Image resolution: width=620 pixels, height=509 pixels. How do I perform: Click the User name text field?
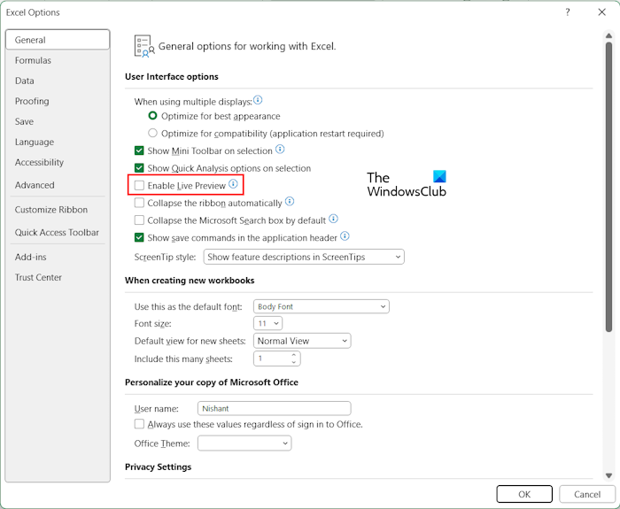(x=274, y=409)
